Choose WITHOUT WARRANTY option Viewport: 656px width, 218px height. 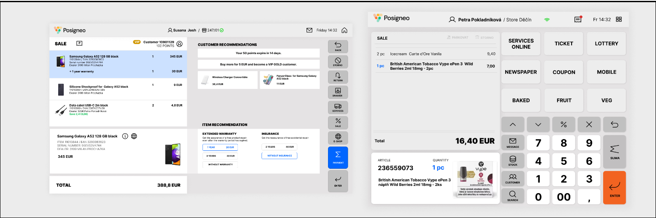point(220,164)
